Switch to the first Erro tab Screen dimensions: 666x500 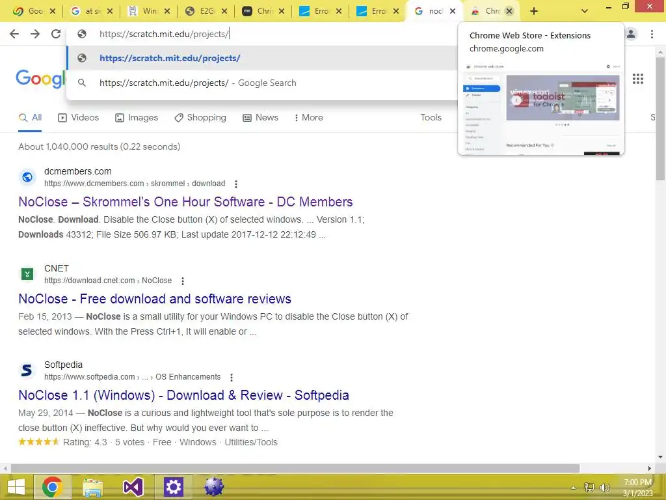[315, 11]
